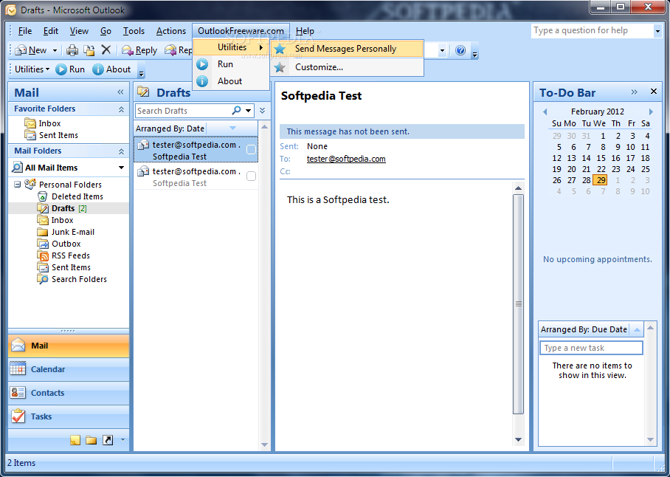The width and height of the screenshot is (670, 477).
Task: Toggle flag on second tester@softpedia.com draft
Action: pyautogui.click(x=251, y=176)
